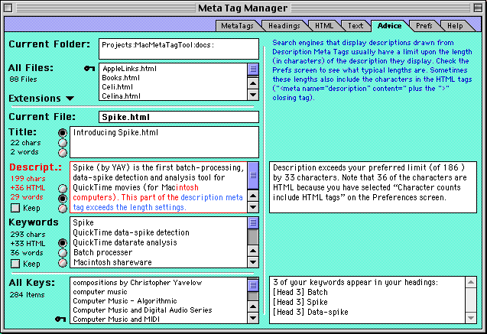Select the third Title radio button
This screenshot has height=334, width=487.
[x=63, y=153]
